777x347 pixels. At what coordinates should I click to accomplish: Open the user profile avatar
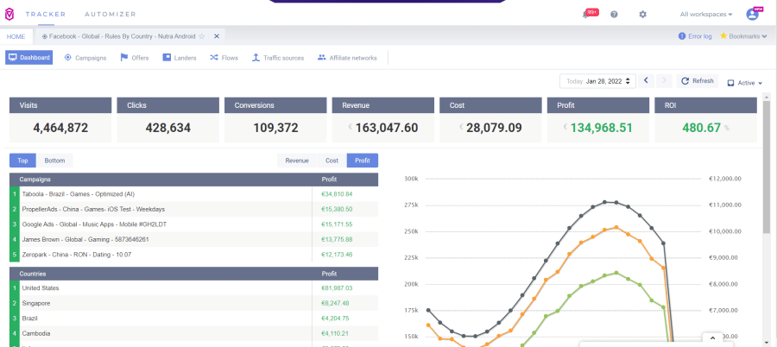(x=753, y=15)
